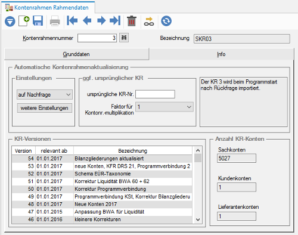Image resolution: width=298 pixels, height=235 pixels.
Task: Go to previous record arrow
Action: [x=87, y=21]
